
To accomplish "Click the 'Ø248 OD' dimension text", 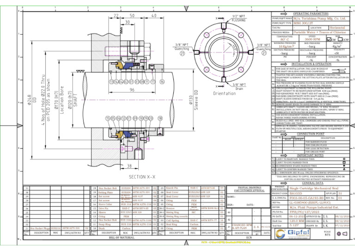I will [x=32, y=100].
